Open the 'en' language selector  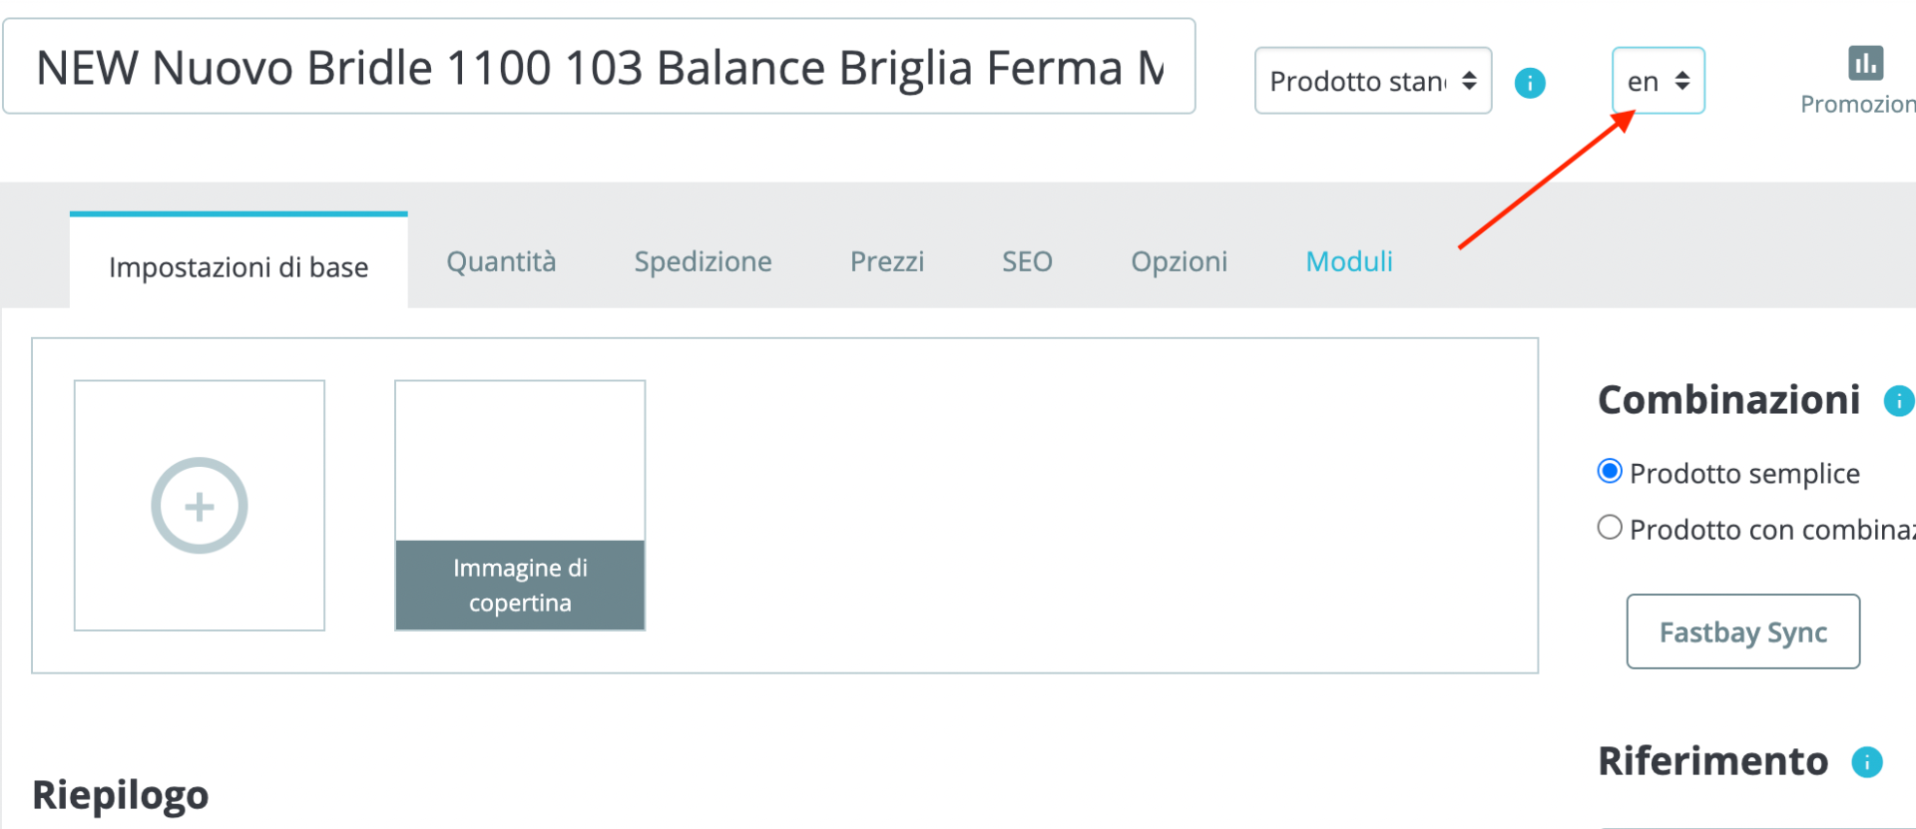1658,81
